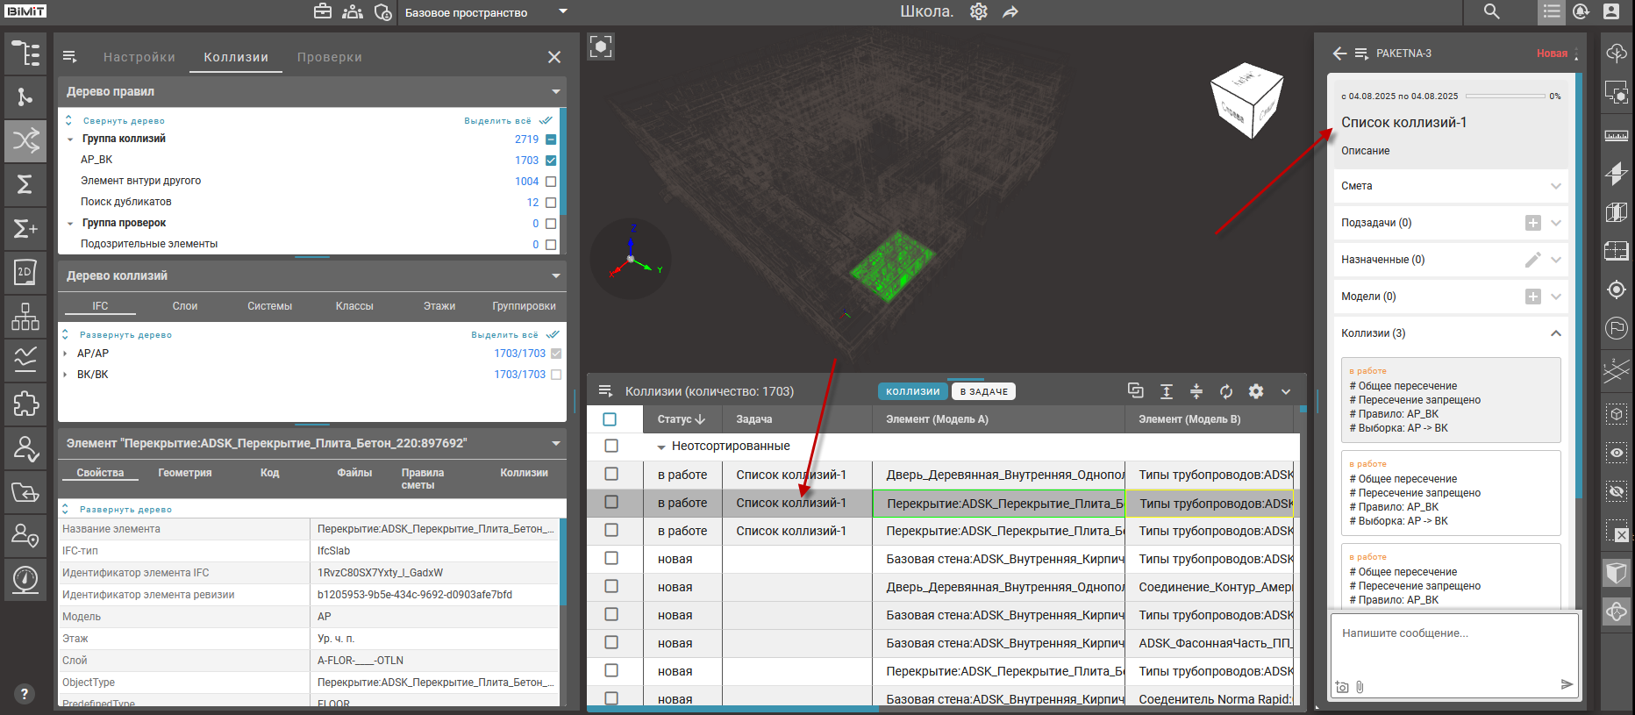
Task: Open collisions table settings gear icon
Action: coord(1256,391)
